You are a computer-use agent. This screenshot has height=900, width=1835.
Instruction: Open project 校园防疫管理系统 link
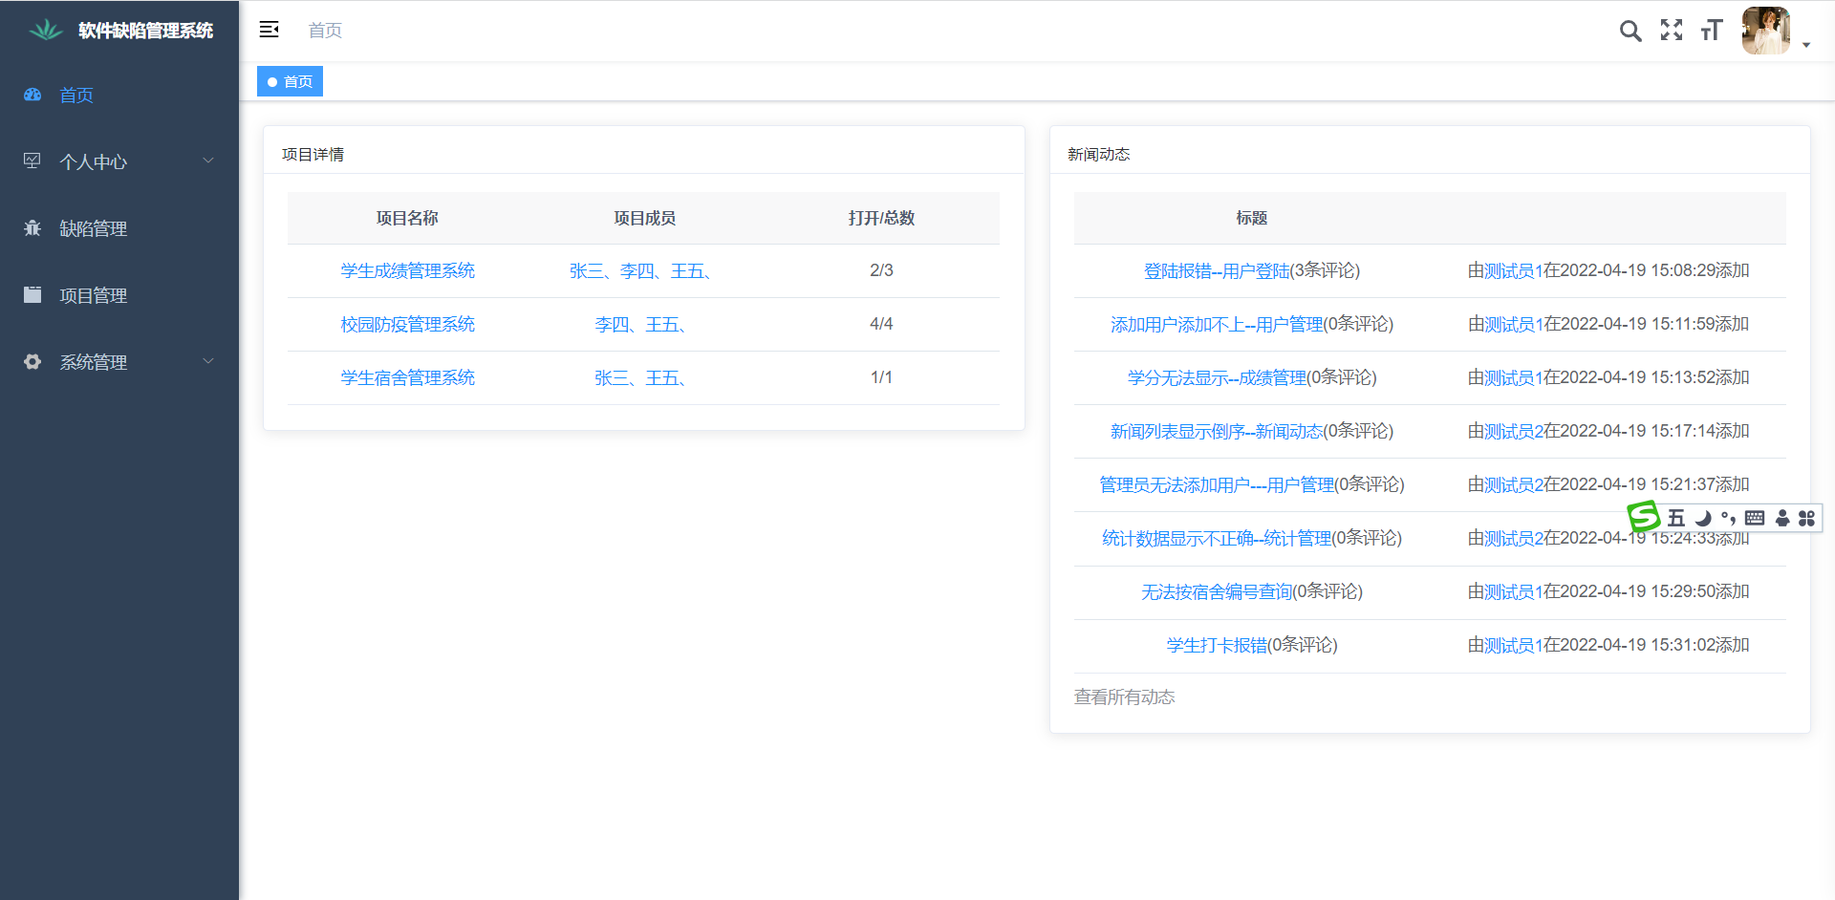pyautogui.click(x=407, y=324)
